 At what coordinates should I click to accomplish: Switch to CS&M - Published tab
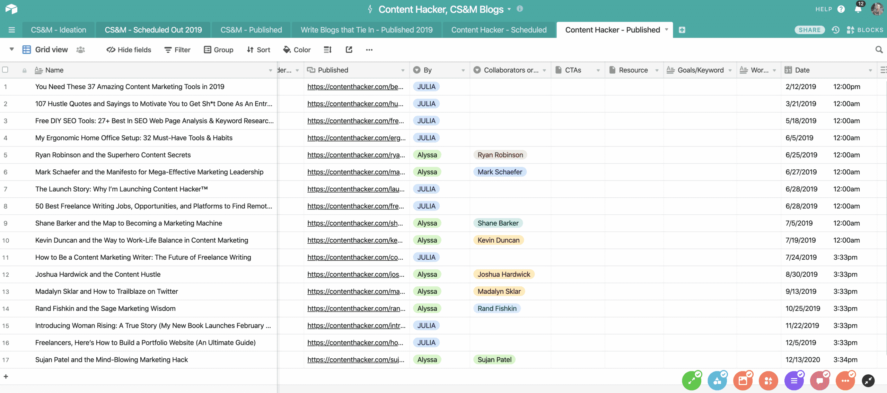coord(251,30)
